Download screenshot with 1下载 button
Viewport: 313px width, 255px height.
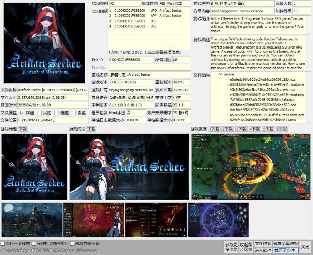[x=214, y=129]
